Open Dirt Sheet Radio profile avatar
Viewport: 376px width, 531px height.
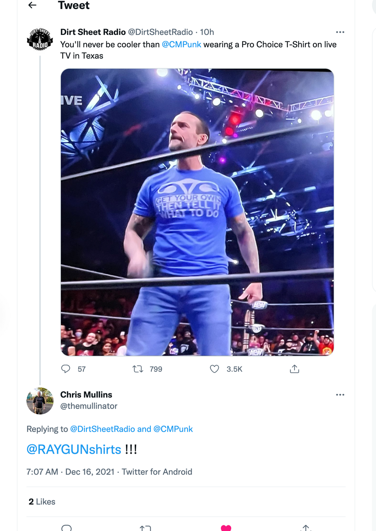click(x=40, y=39)
